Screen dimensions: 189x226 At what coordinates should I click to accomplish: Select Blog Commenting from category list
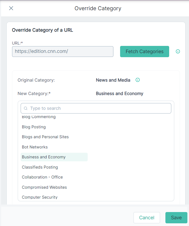[39, 116]
